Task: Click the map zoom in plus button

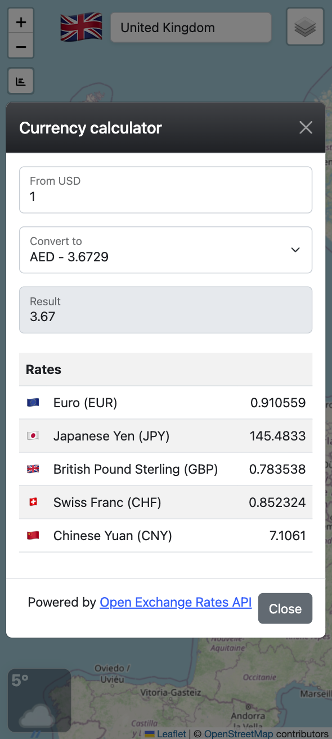Action: tap(21, 23)
